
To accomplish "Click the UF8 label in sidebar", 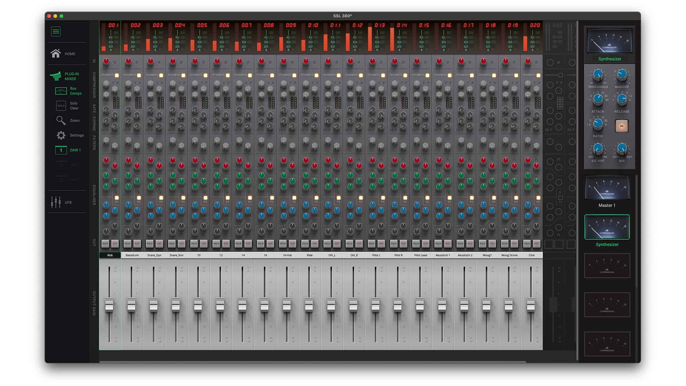I will point(68,202).
